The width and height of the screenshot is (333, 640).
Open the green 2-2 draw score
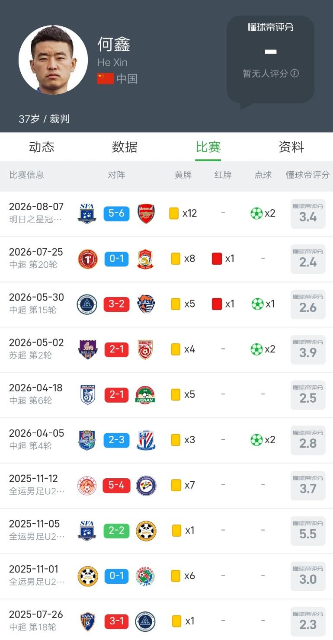(x=116, y=531)
